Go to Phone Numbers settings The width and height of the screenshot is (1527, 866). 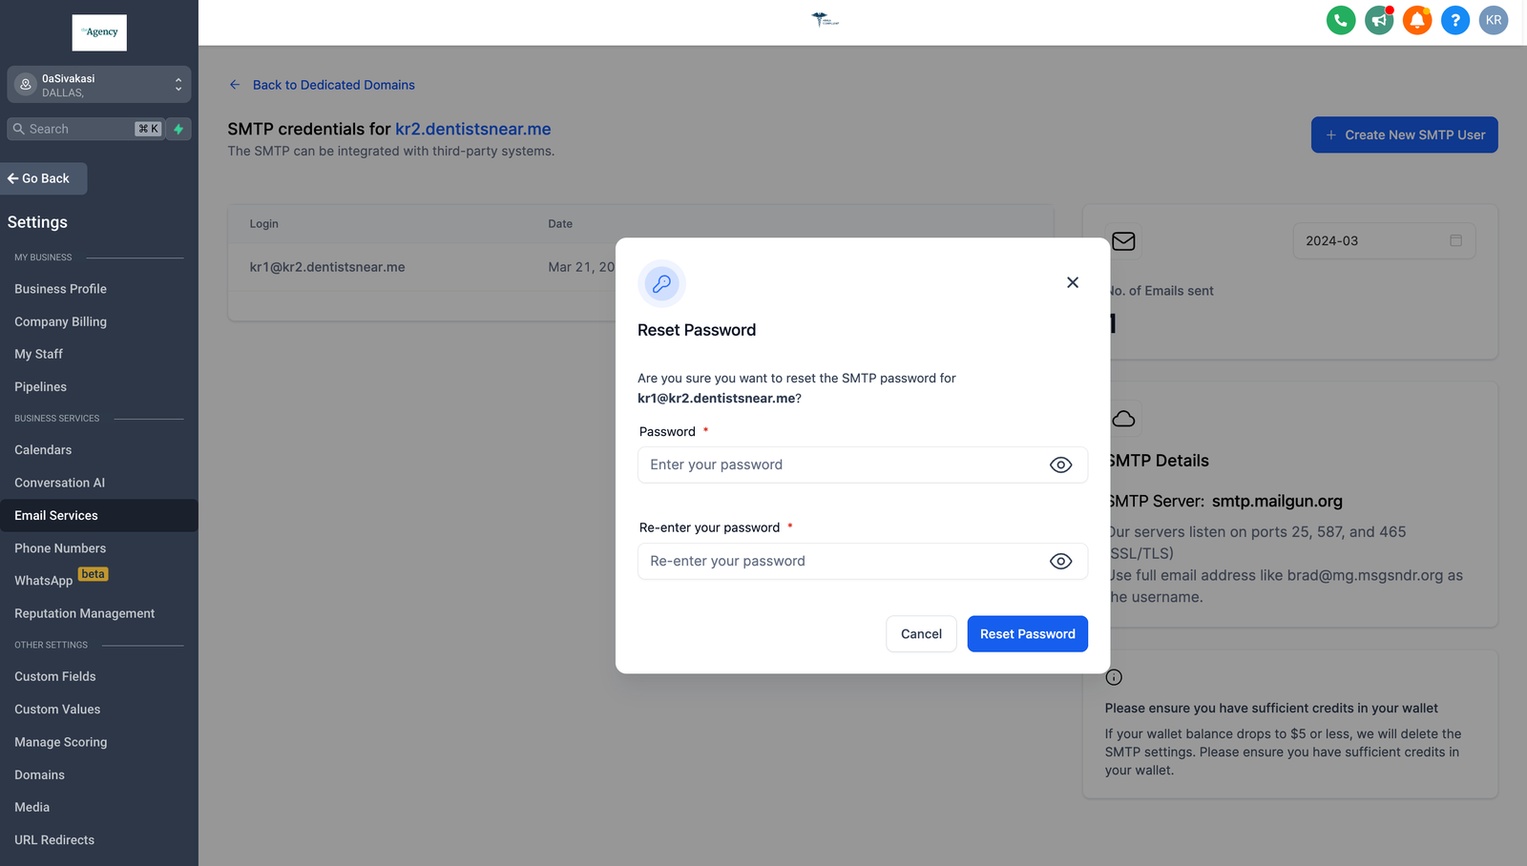tap(60, 548)
